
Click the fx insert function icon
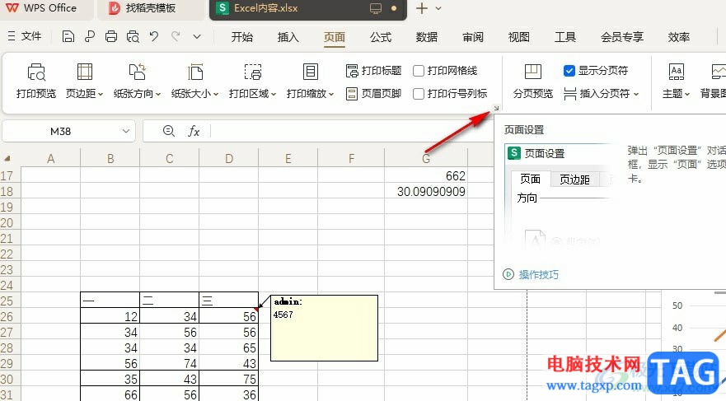click(194, 132)
